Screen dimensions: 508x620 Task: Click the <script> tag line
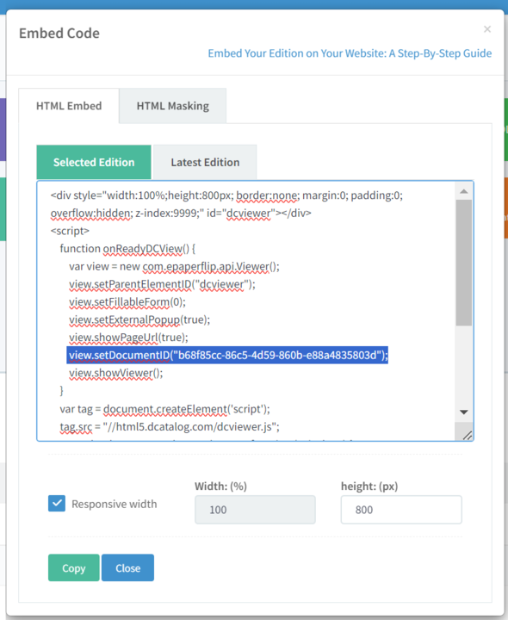70,231
